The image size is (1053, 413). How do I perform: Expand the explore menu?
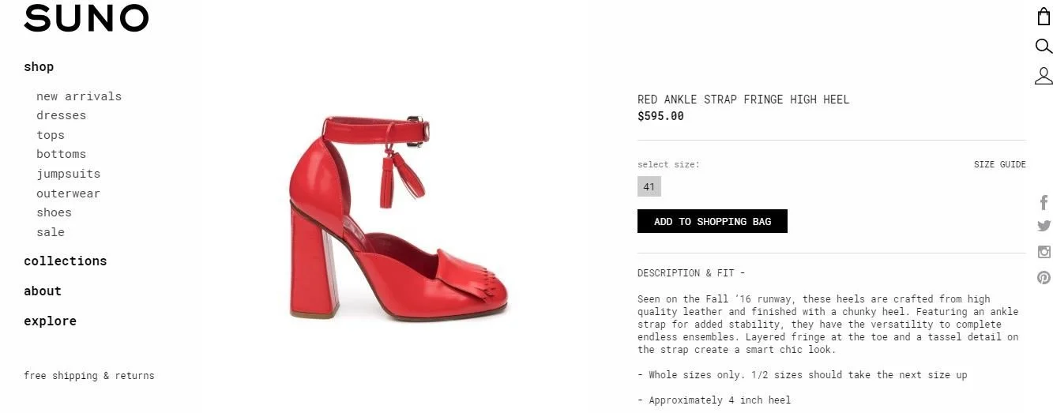pyautogui.click(x=50, y=321)
